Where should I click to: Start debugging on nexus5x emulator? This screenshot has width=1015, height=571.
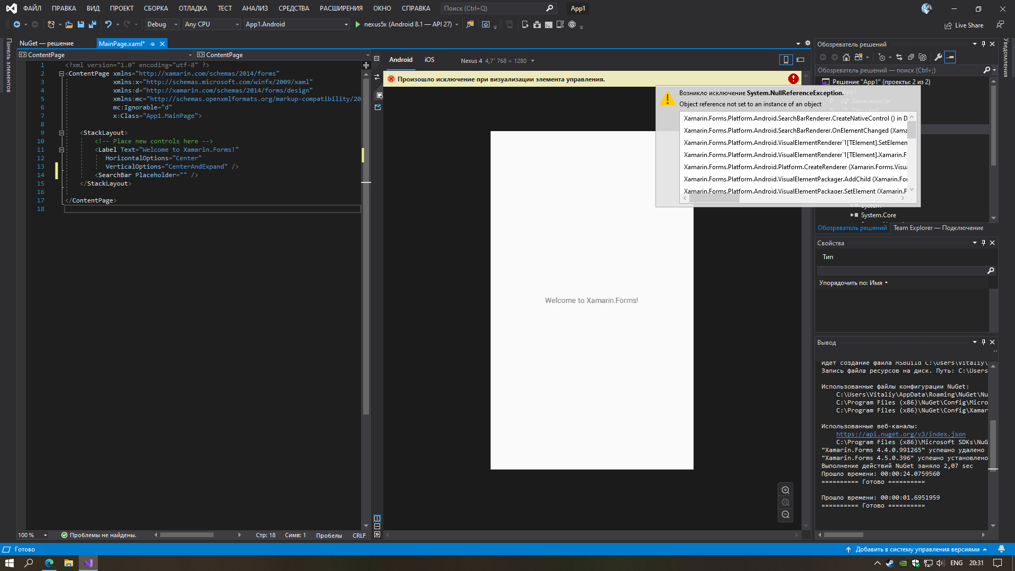click(358, 24)
